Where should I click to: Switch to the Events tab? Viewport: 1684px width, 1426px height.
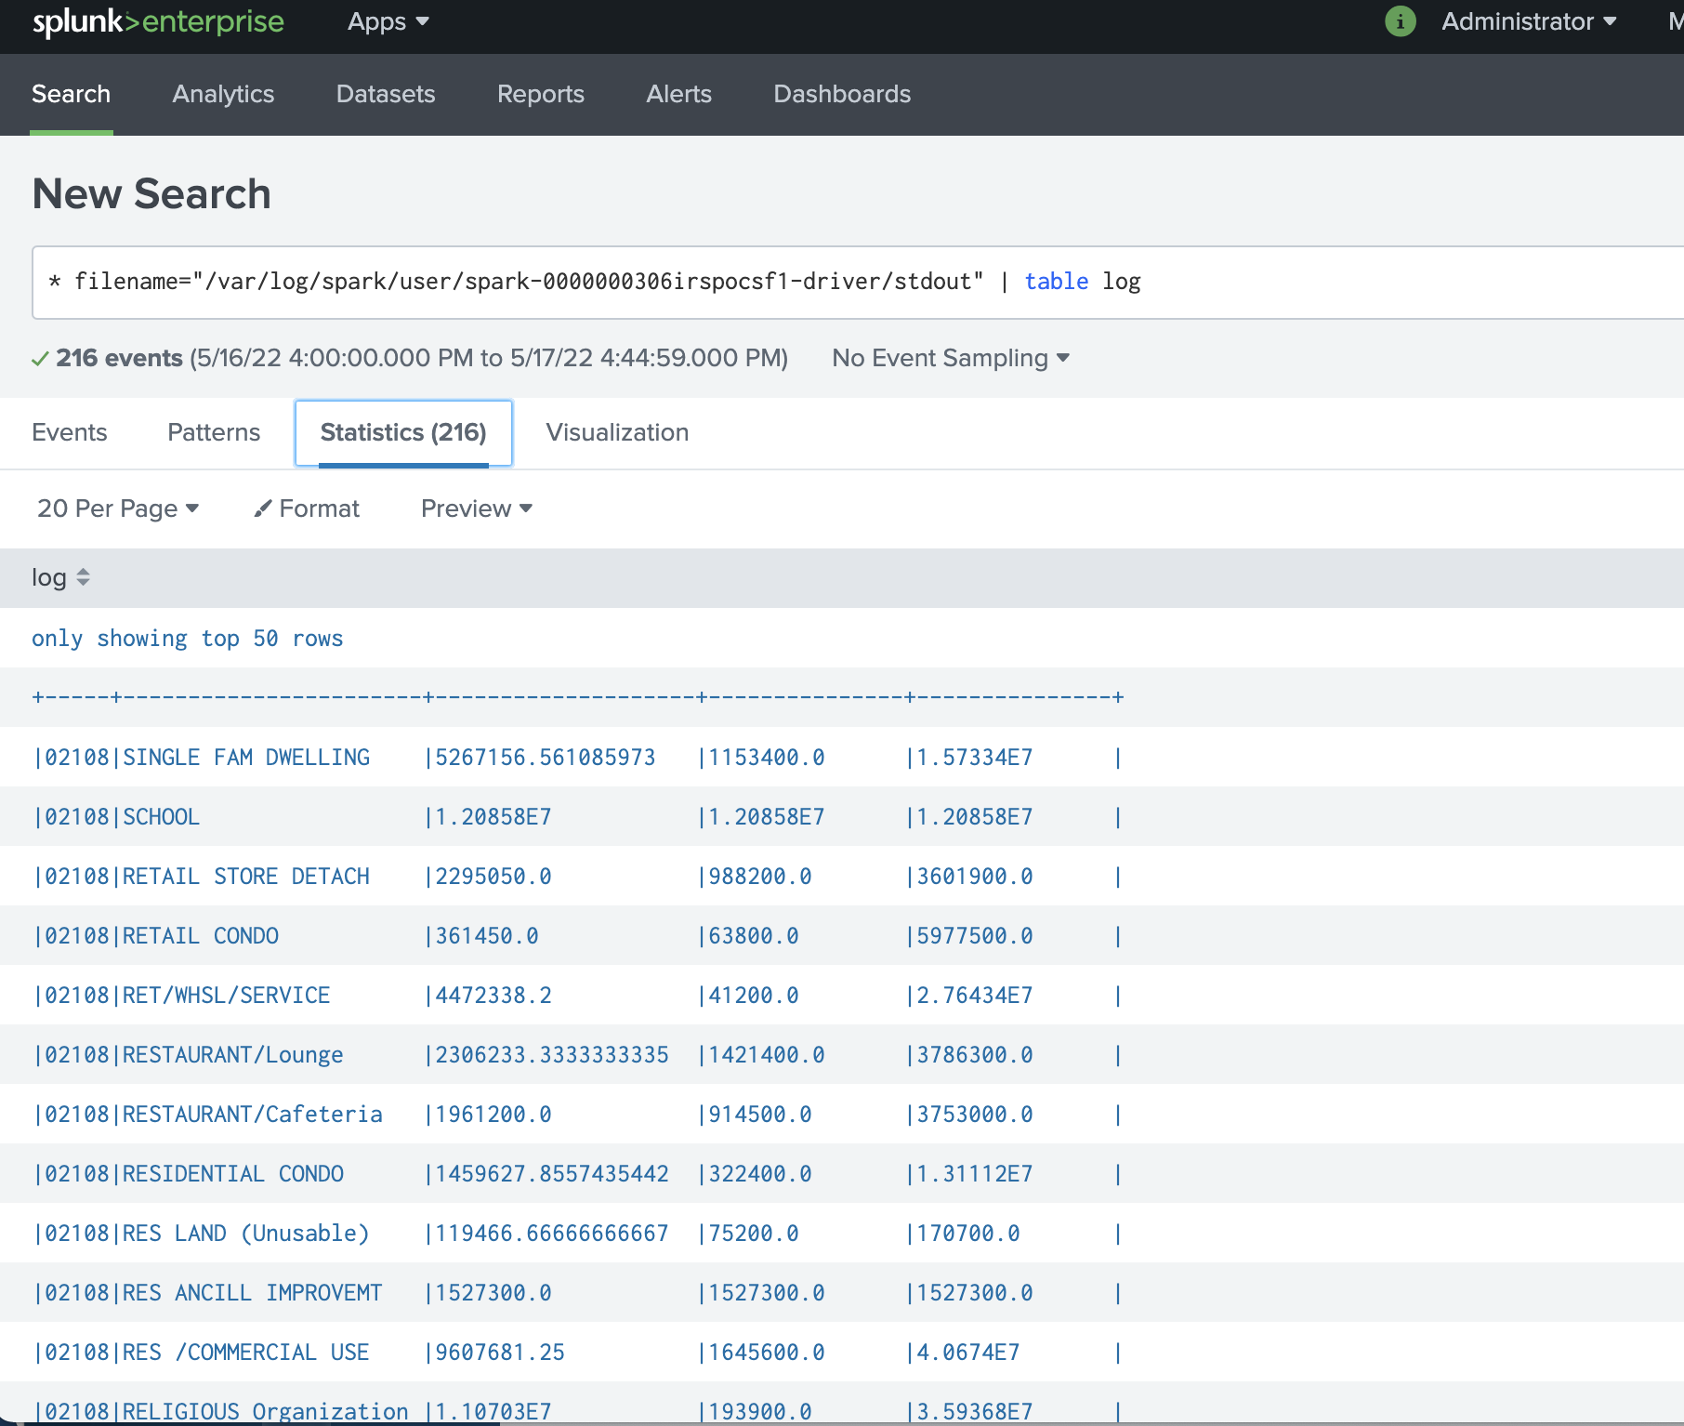pos(69,432)
